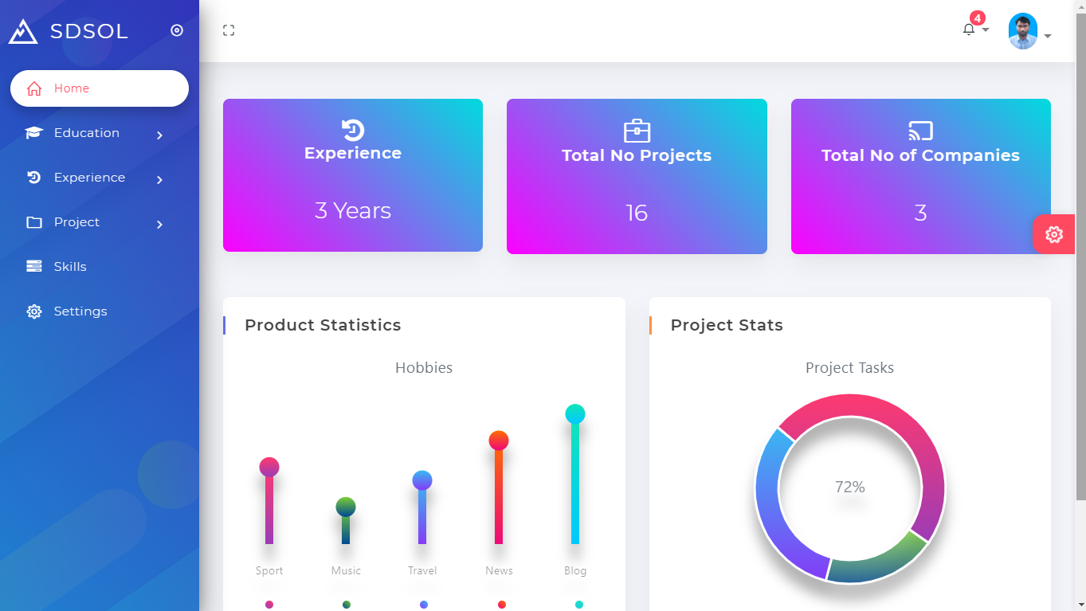Click the Sport bar top marker
Image resolution: width=1086 pixels, height=611 pixels.
269,468
